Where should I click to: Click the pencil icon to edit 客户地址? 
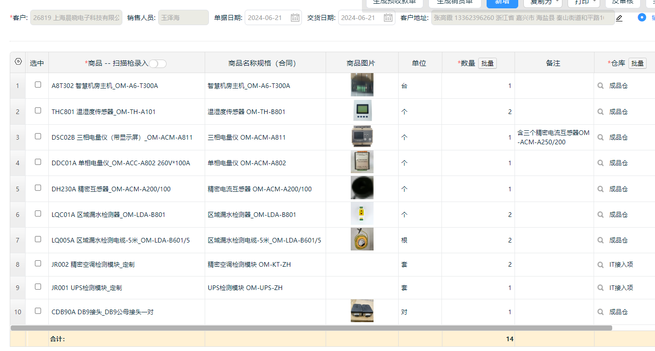click(x=619, y=18)
